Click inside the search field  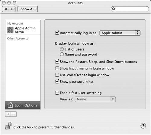(x=130, y=9)
